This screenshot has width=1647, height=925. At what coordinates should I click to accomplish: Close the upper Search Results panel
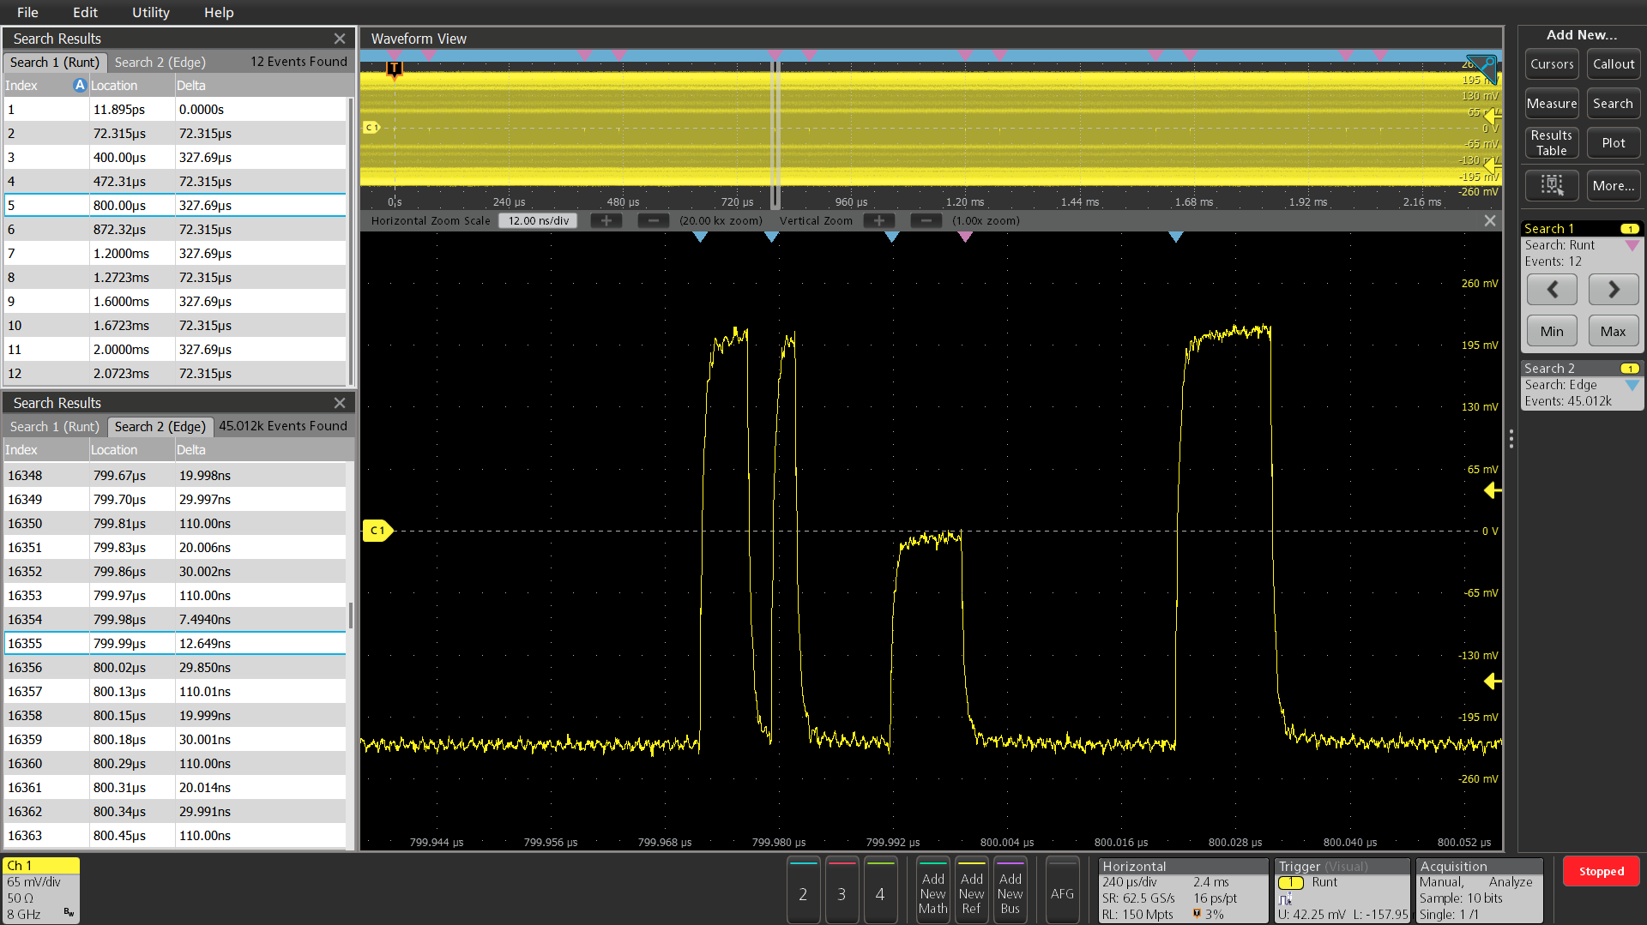pos(340,39)
